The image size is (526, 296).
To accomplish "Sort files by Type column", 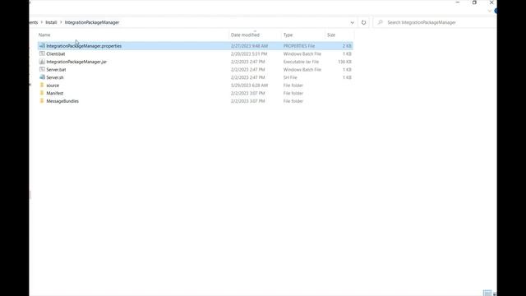I will click(x=288, y=35).
